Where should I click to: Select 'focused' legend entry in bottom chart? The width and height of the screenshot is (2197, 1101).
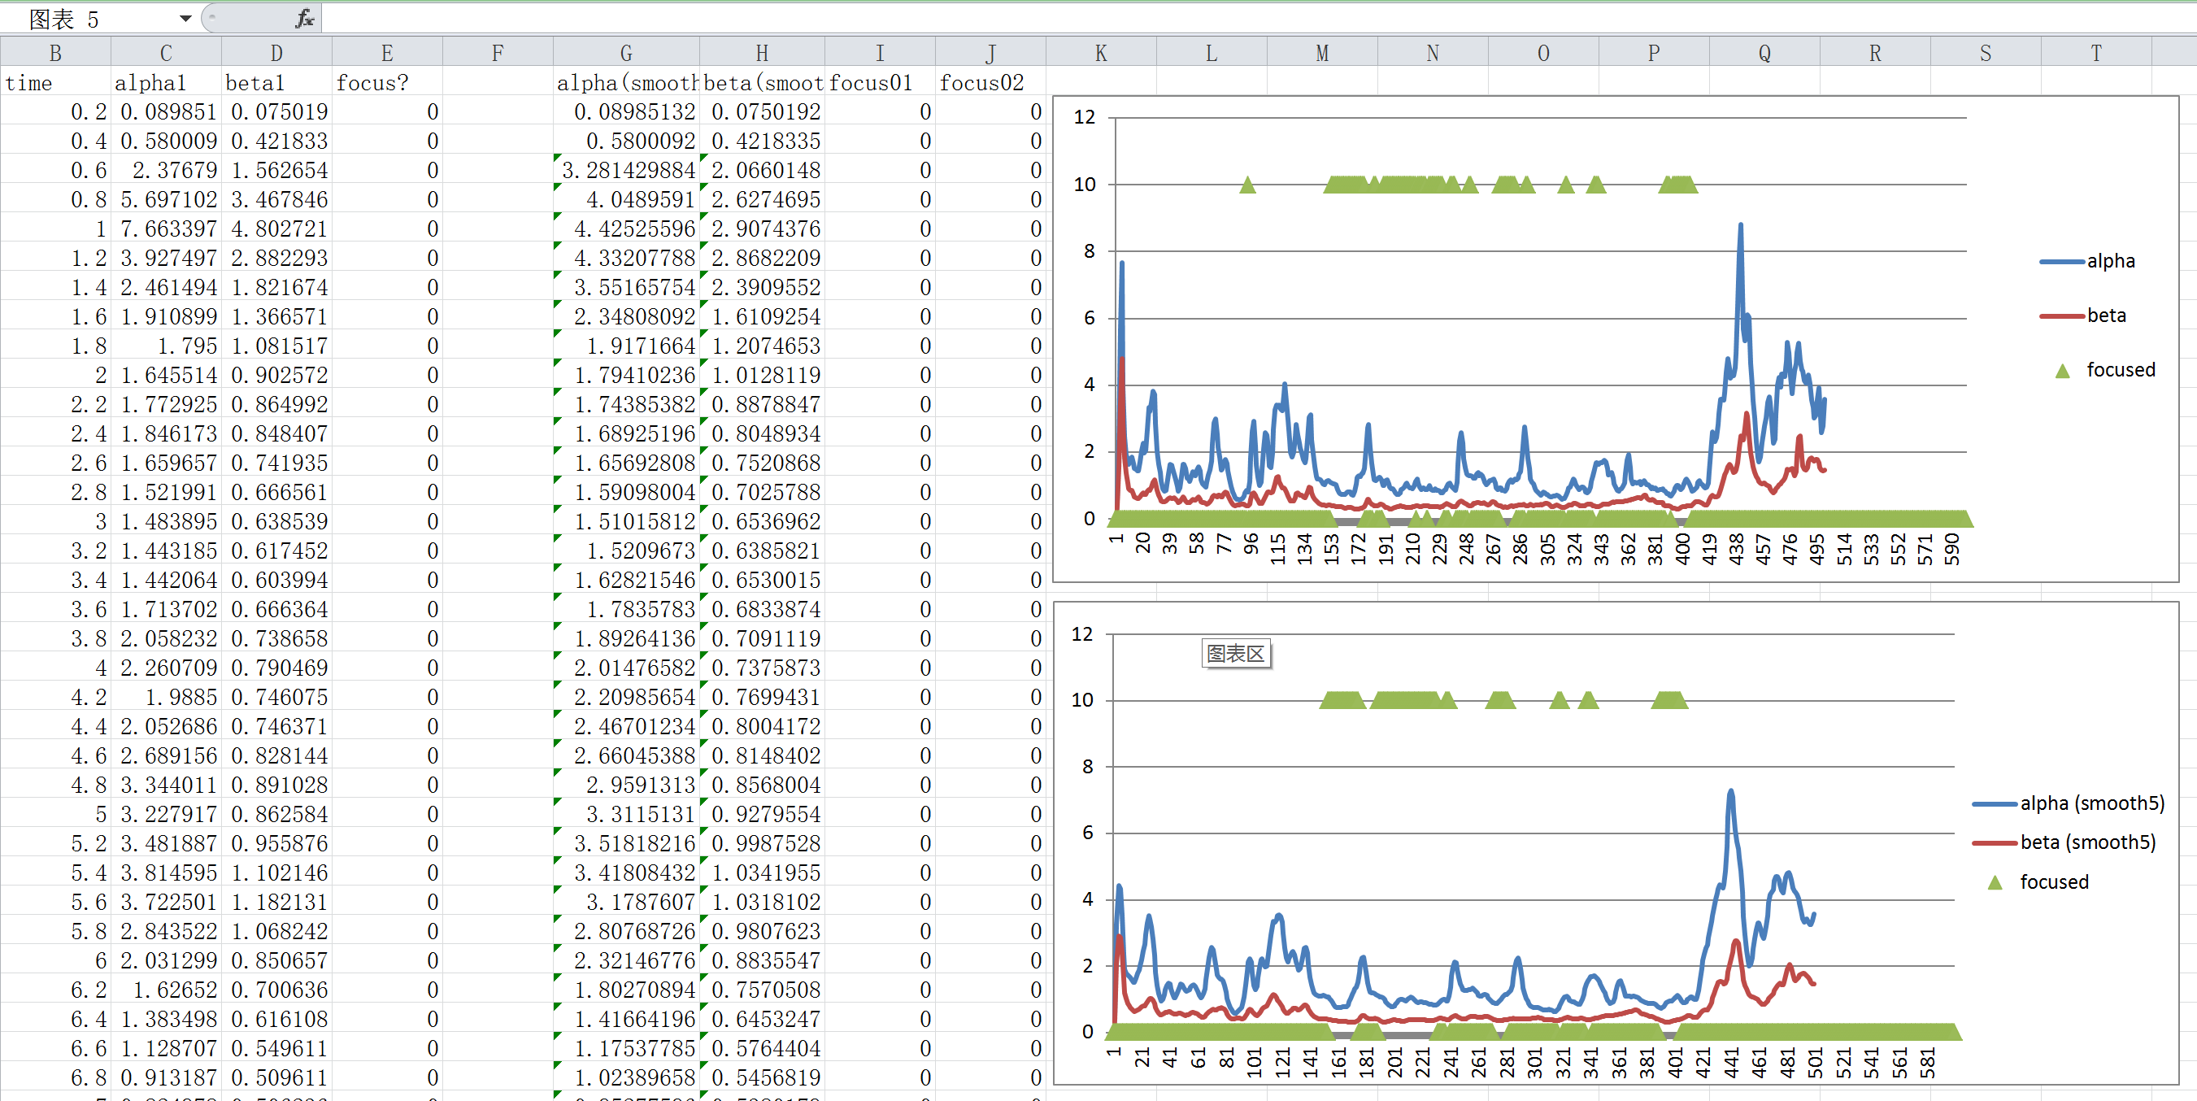tap(2038, 881)
